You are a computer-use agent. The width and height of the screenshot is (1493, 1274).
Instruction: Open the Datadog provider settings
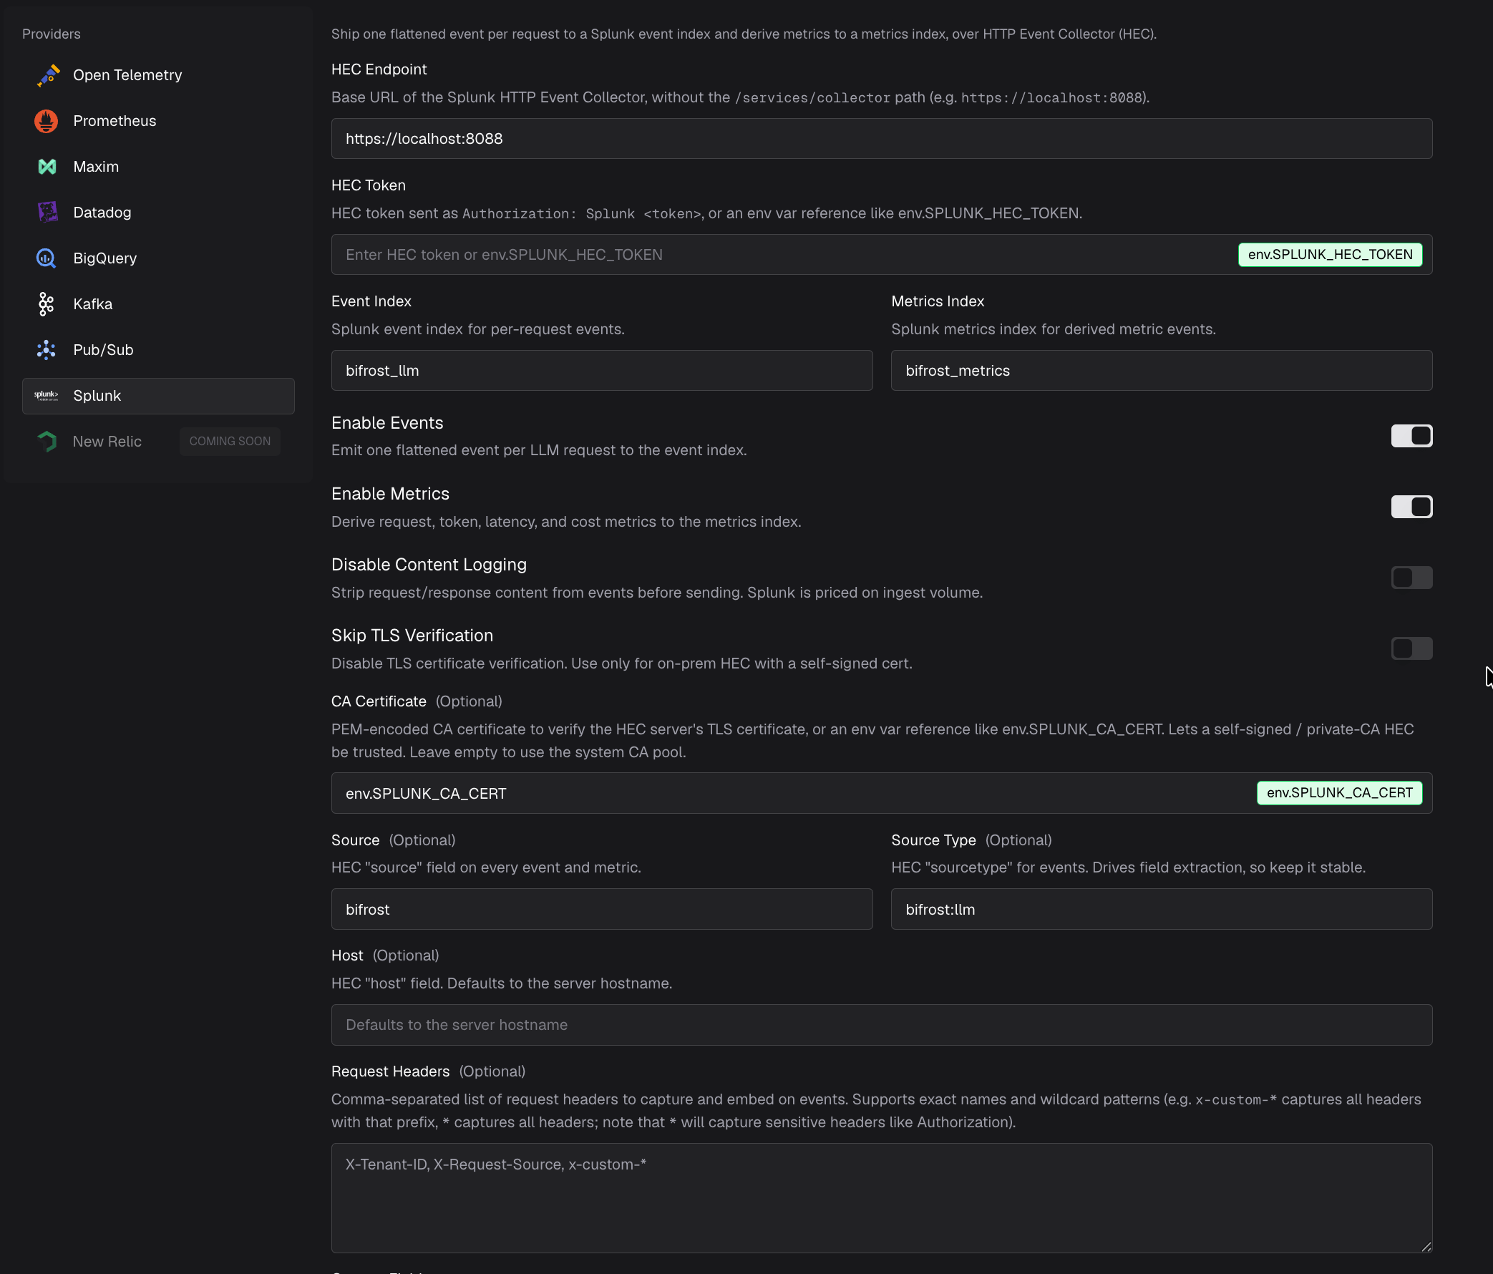click(x=158, y=213)
